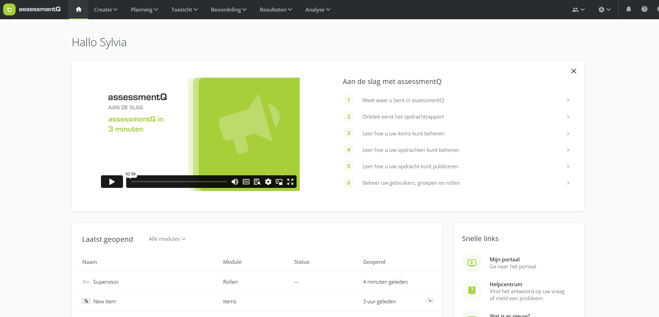Click the Rollen module cell
The height and width of the screenshot is (317, 659).
(x=230, y=282)
